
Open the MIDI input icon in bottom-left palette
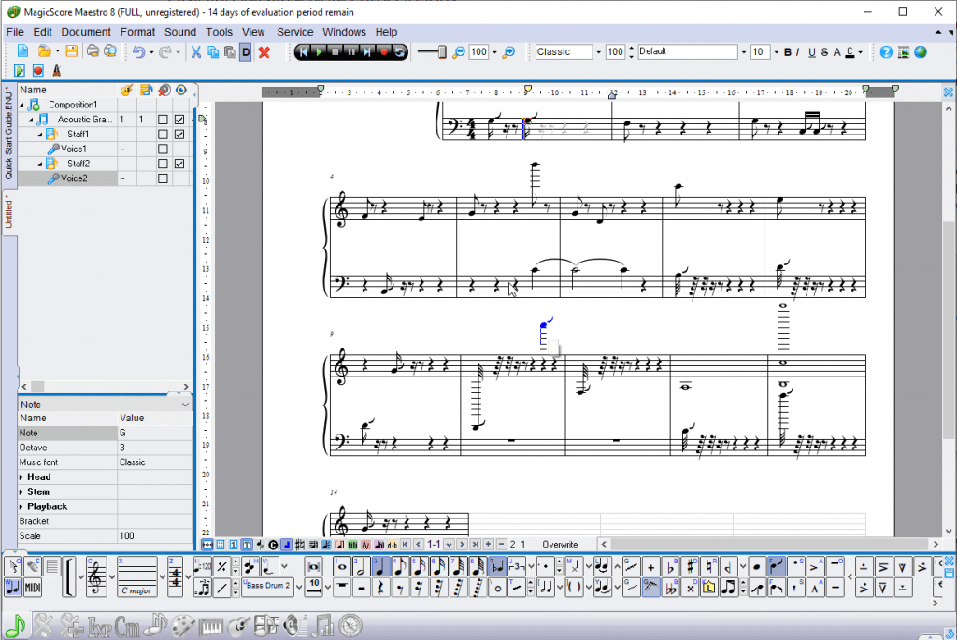click(x=34, y=587)
